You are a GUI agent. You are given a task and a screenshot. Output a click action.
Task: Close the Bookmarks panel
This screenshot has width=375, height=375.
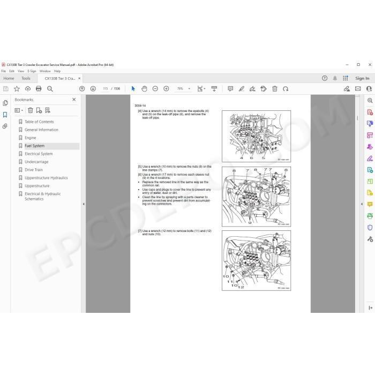[74, 100]
